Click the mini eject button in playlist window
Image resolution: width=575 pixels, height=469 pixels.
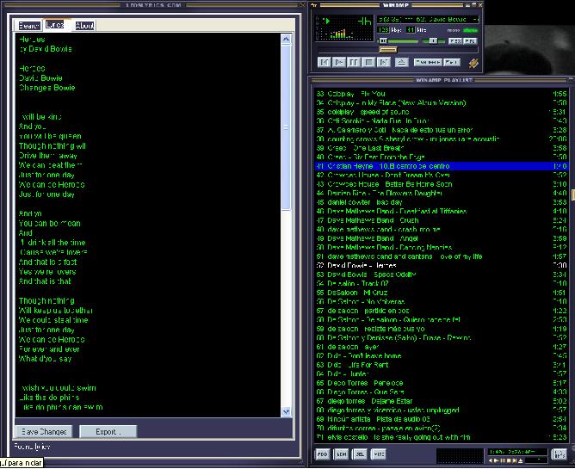coord(521,460)
